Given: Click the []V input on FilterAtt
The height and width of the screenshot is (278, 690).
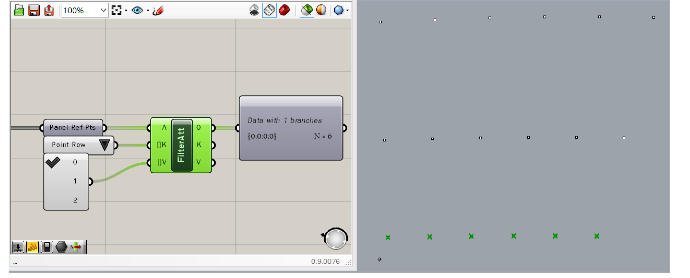Looking at the screenshot, I should point(162,162).
